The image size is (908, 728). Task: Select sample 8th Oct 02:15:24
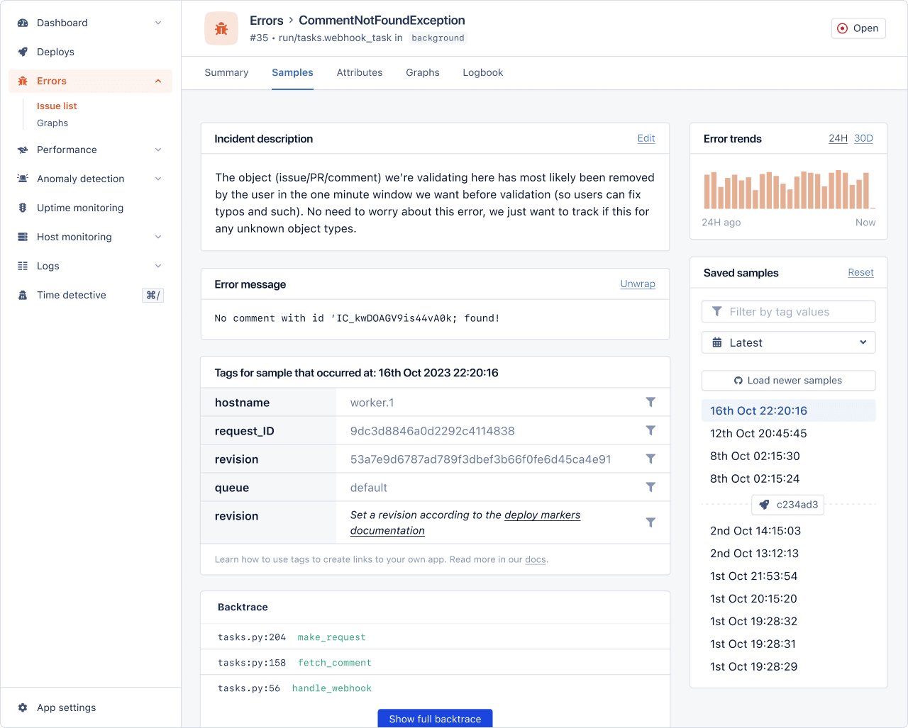tap(755, 478)
